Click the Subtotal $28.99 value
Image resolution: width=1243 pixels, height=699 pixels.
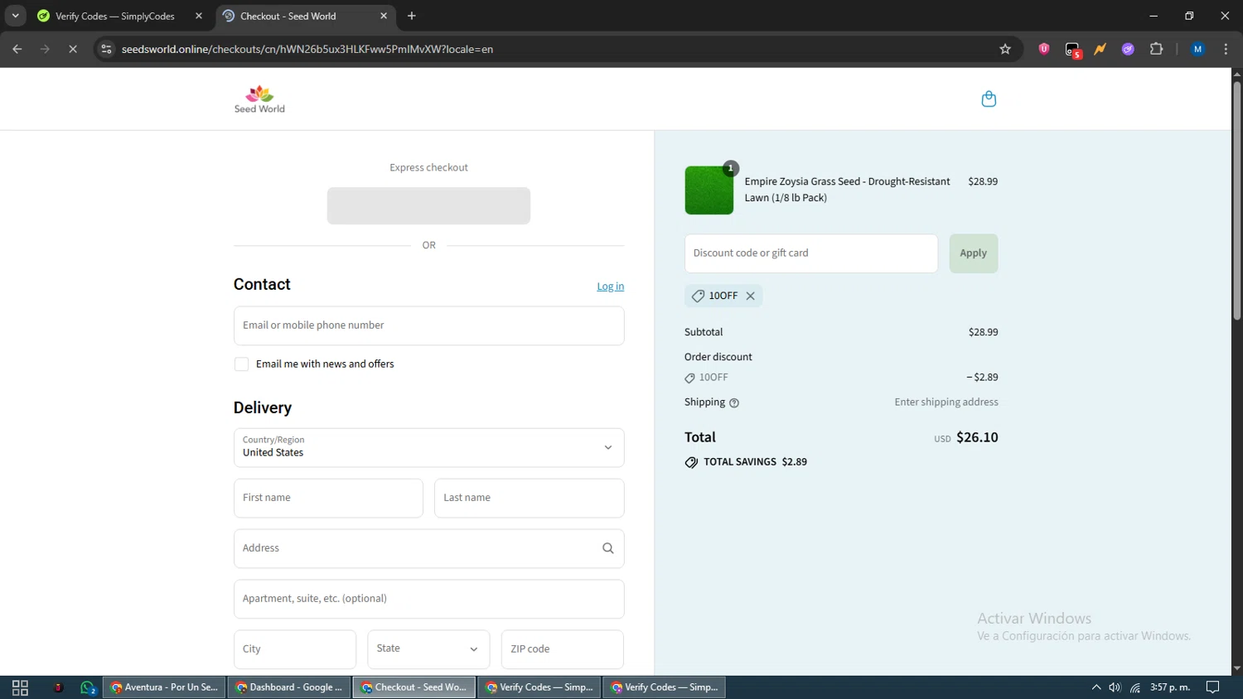tap(983, 332)
